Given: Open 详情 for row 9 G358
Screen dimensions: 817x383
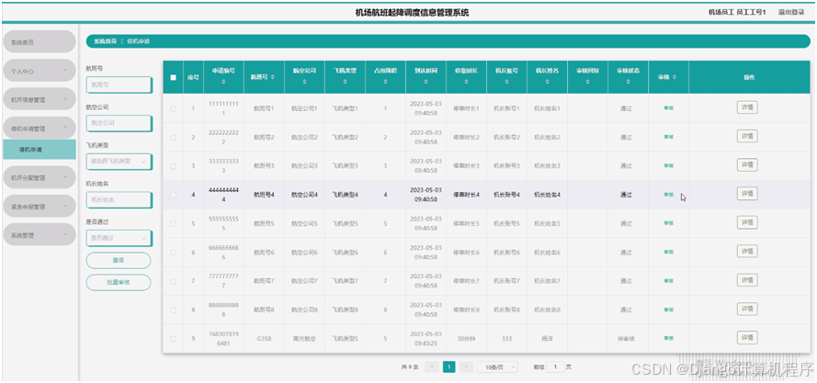Looking at the screenshot, I should [747, 338].
